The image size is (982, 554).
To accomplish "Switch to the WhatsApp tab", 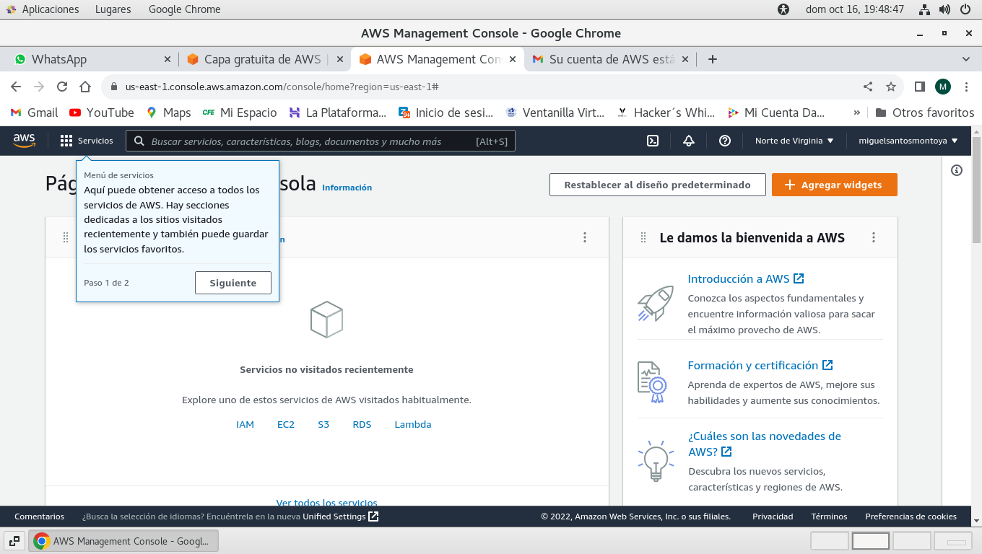I will pos(87,59).
